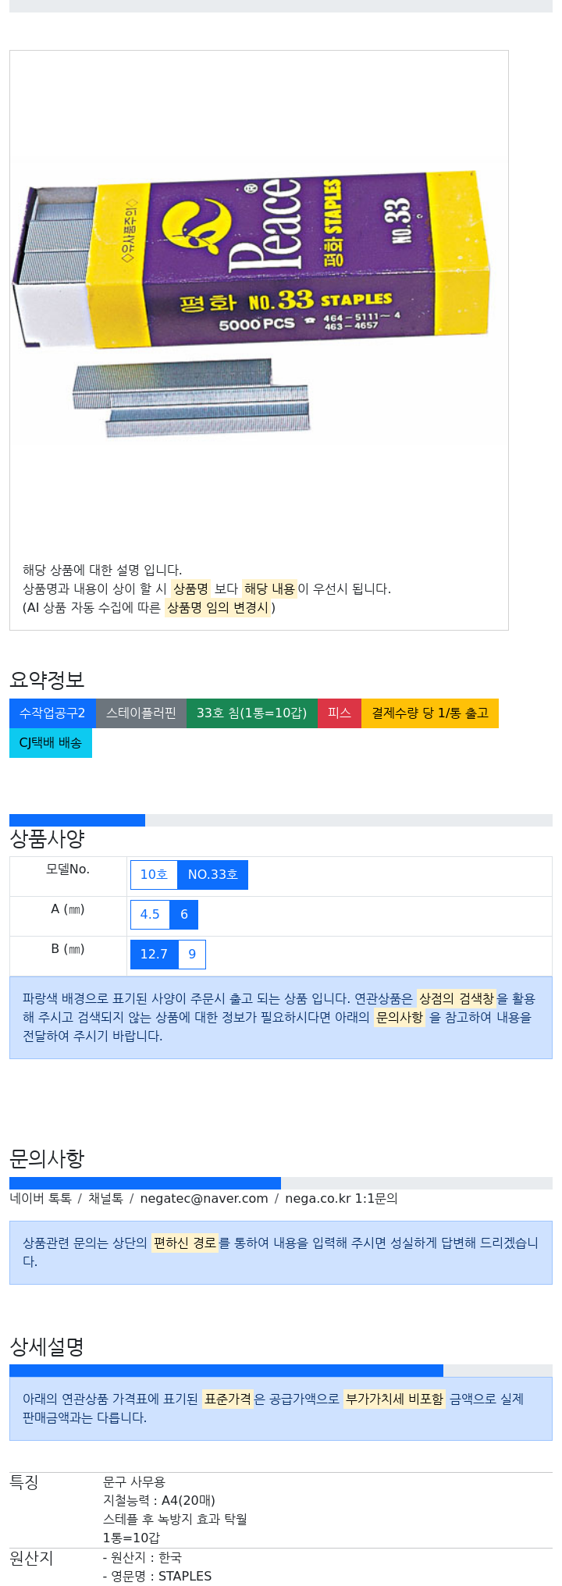
Task: Pick the 9 option for B (mm)
Action: tap(192, 955)
